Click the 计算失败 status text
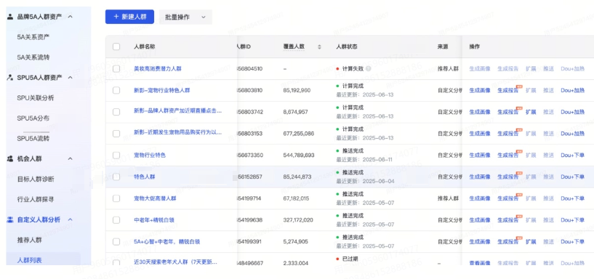This screenshot has height=279, width=594. coord(353,68)
